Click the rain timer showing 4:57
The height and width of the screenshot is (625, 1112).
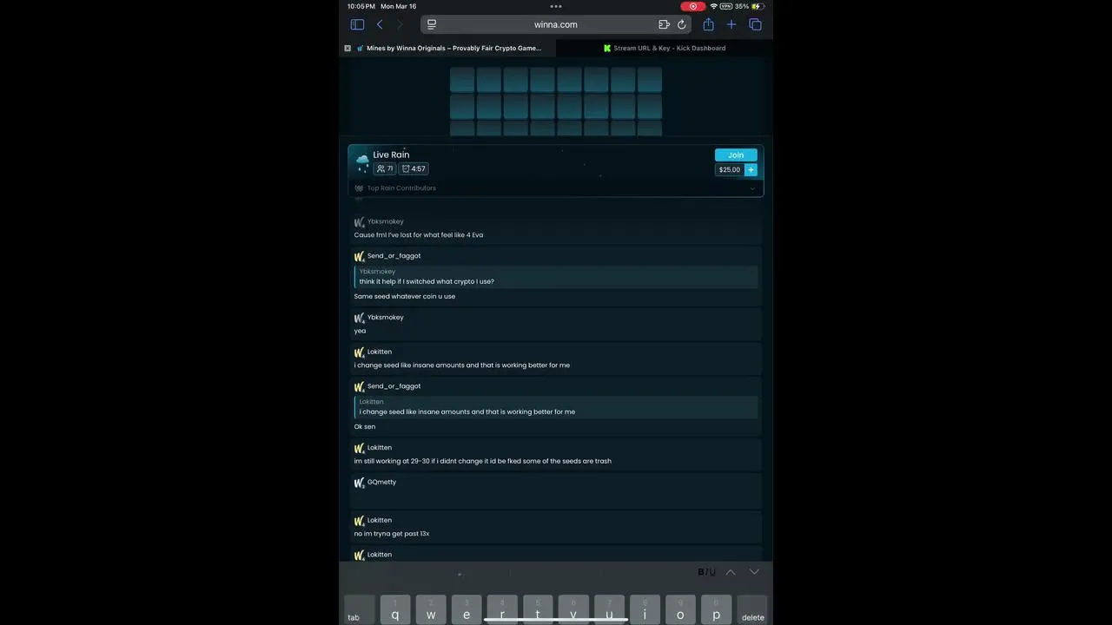coord(414,168)
